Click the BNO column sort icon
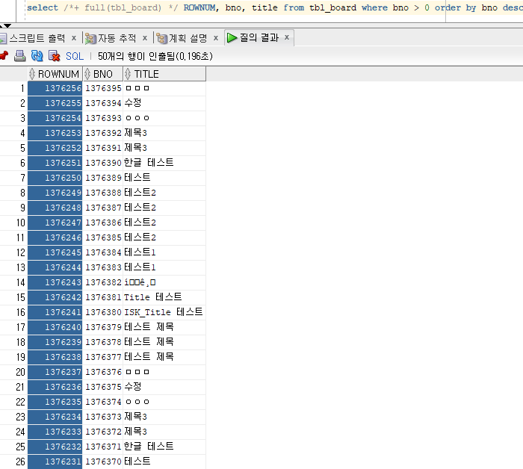The width and height of the screenshot is (523, 469). point(87,74)
